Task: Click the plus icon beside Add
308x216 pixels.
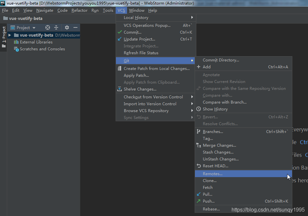Action: point(199,67)
